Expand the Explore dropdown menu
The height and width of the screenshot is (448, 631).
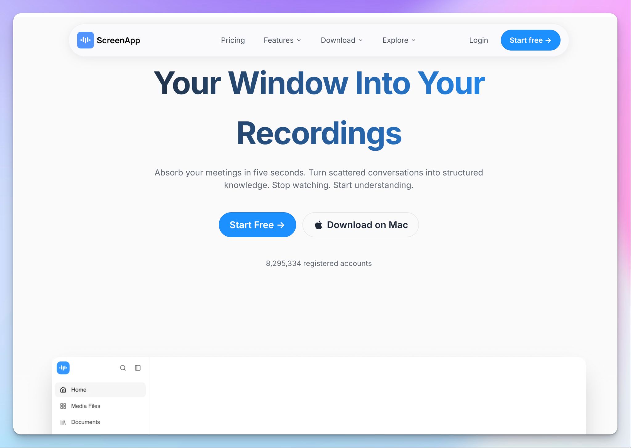(399, 40)
